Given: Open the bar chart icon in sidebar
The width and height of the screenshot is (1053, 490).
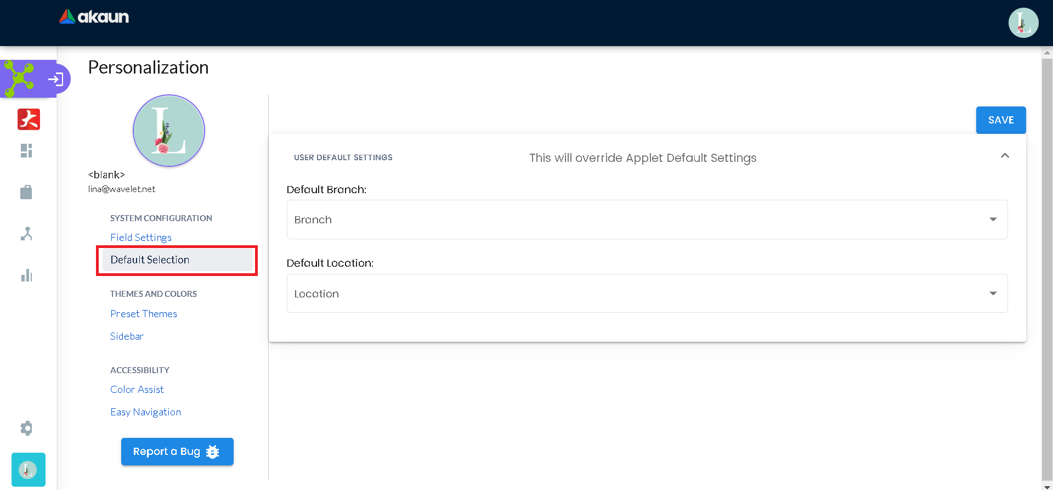Looking at the screenshot, I should tap(26, 275).
